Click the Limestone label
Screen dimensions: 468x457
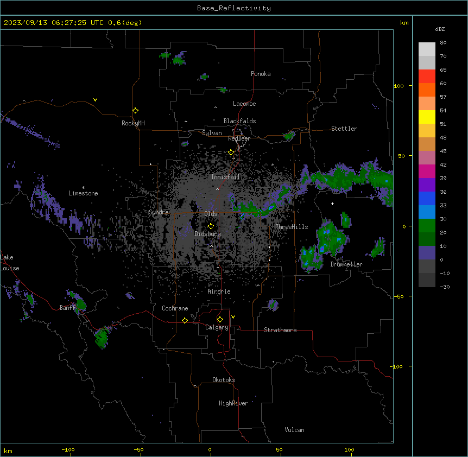click(83, 193)
